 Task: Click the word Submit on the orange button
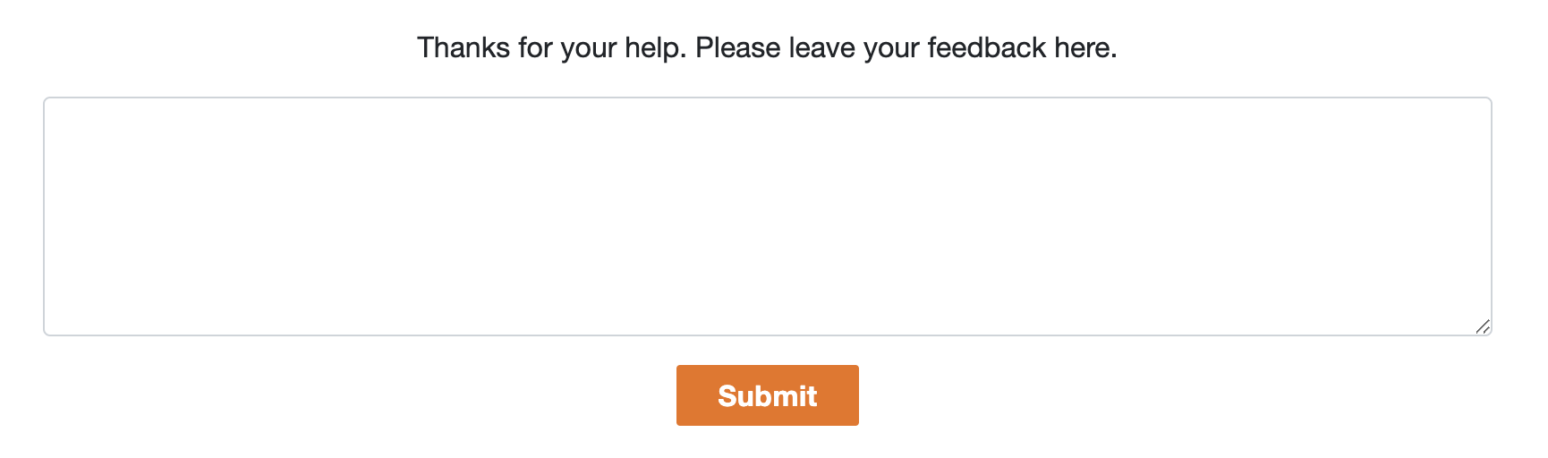767,395
